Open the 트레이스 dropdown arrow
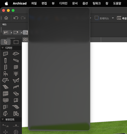The height and width of the screenshot is (134, 127). tap(113, 18)
